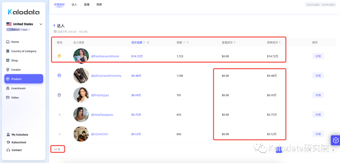This screenshot has width=340, height=163.
Task: Click 详情 for @findsbyjaz
Action: coord(318,95)
